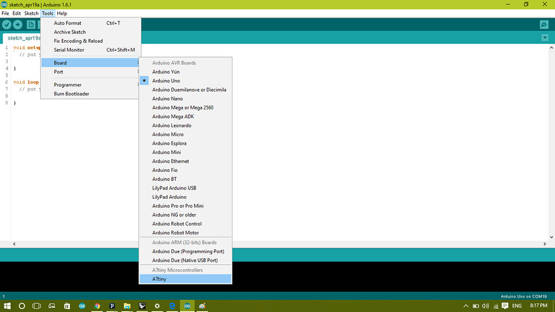Click horizontal scrollbar left arrow
Viewport: 555px width, 312px height.
(14, 244)
